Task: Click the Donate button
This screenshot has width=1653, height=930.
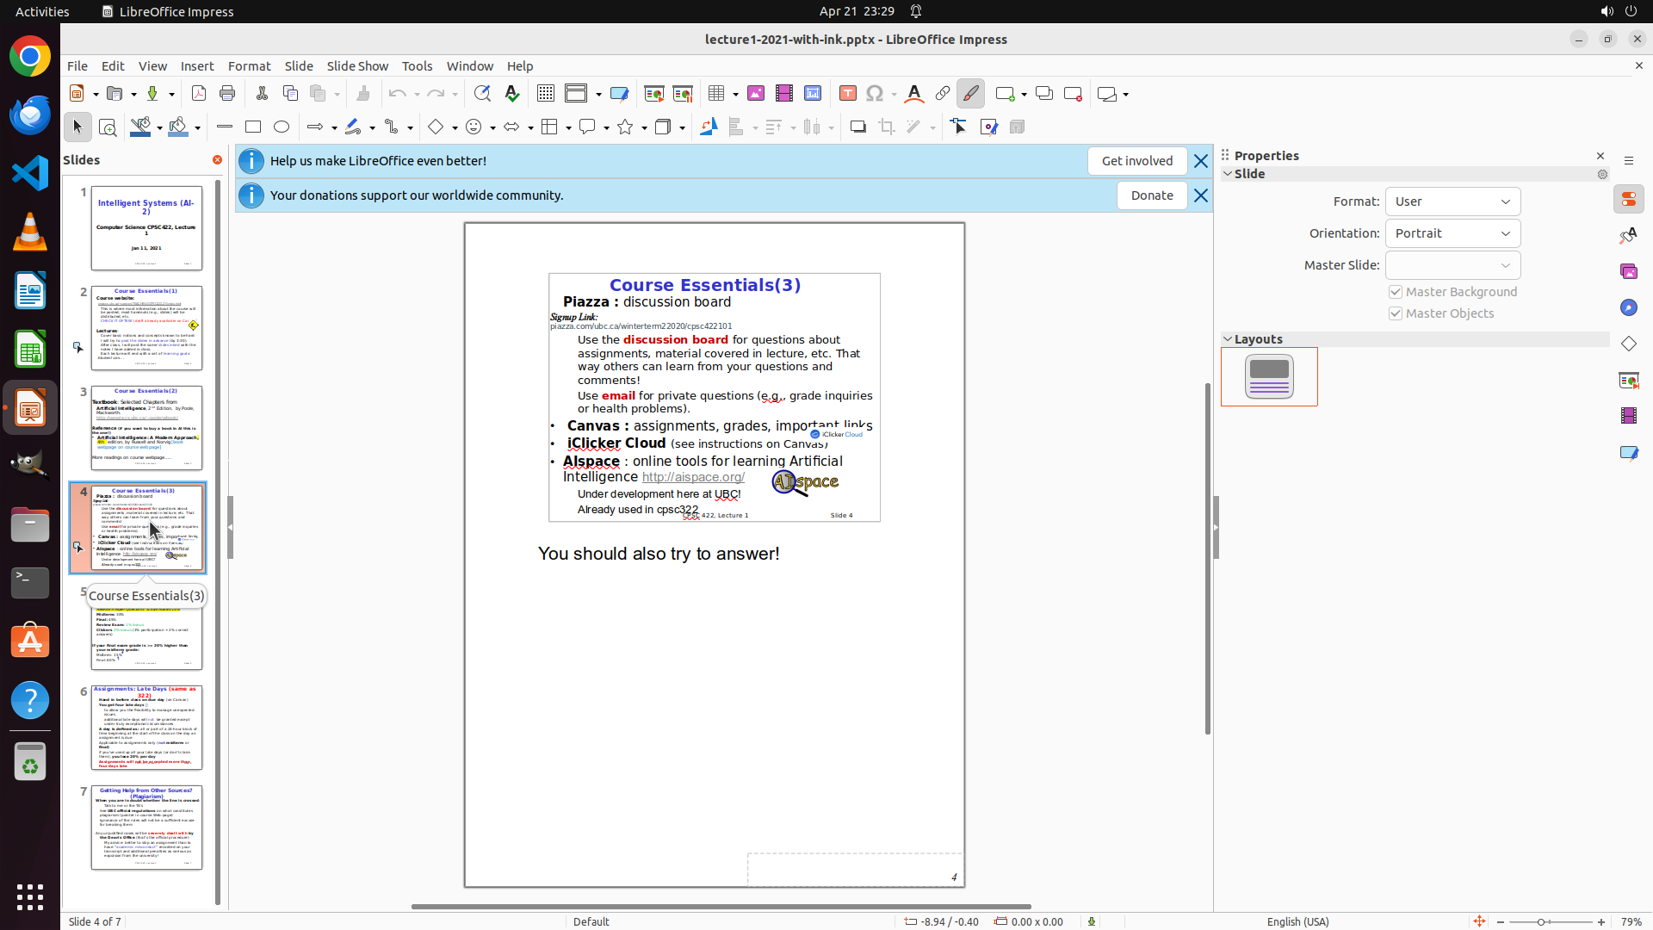Action: pyautogui.click(x=1151, y=195)
